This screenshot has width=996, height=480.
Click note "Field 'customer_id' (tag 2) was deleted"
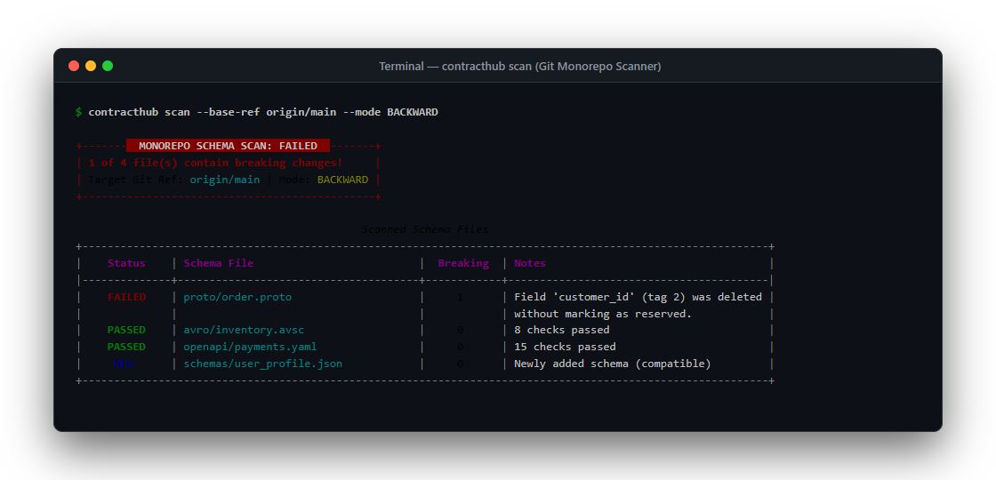tap(638, 297)
